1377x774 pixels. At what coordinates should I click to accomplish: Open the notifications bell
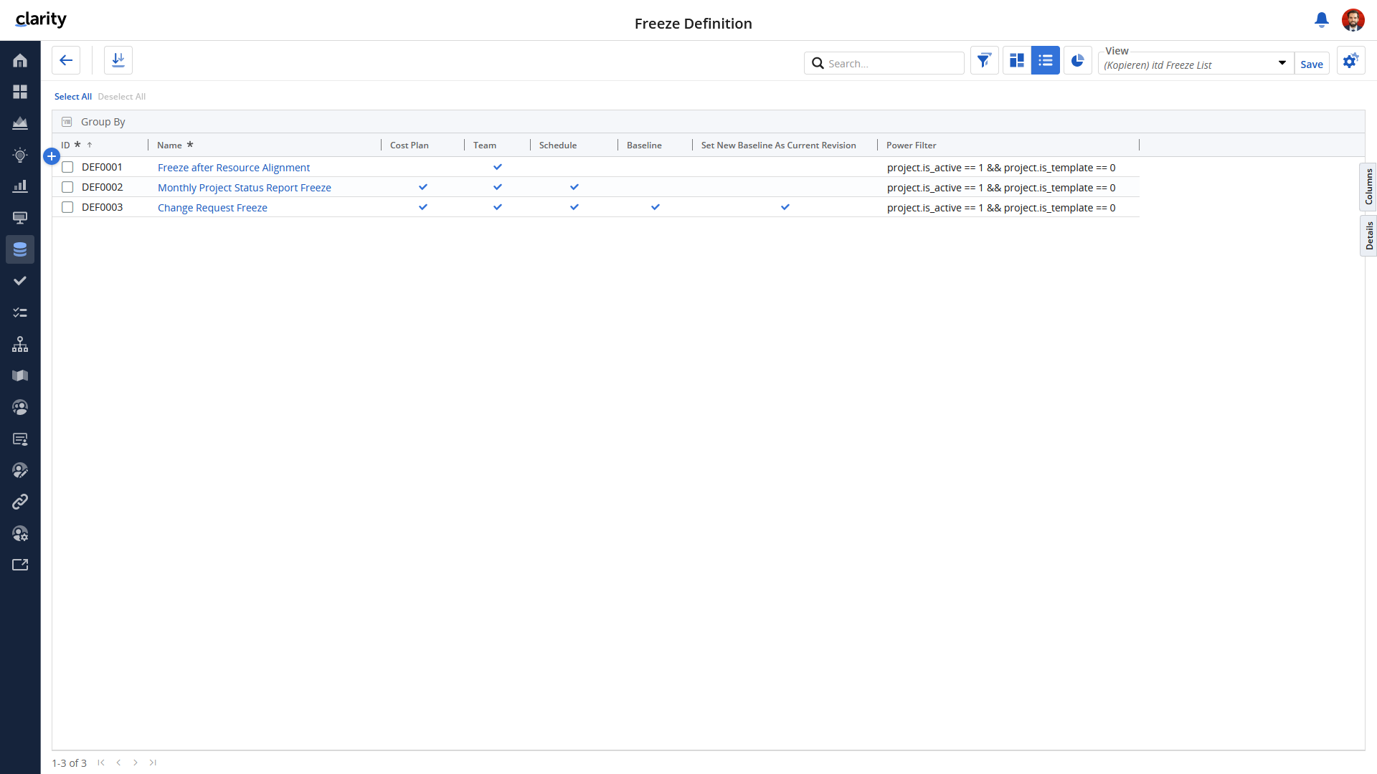coord(1322,20)
